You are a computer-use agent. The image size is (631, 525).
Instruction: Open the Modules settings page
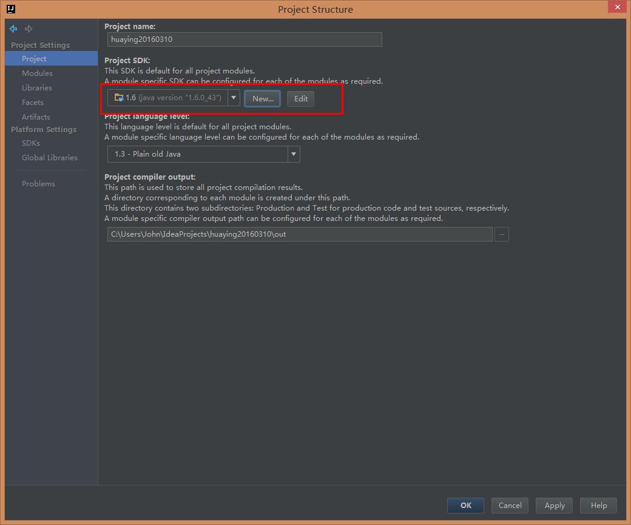[x=37, y=73]
